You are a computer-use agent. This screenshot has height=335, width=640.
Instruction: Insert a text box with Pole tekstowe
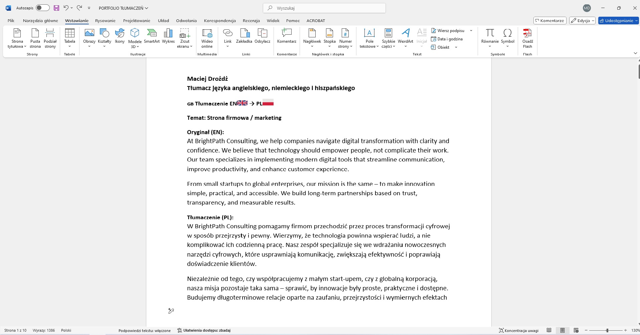tap(369, 38)
